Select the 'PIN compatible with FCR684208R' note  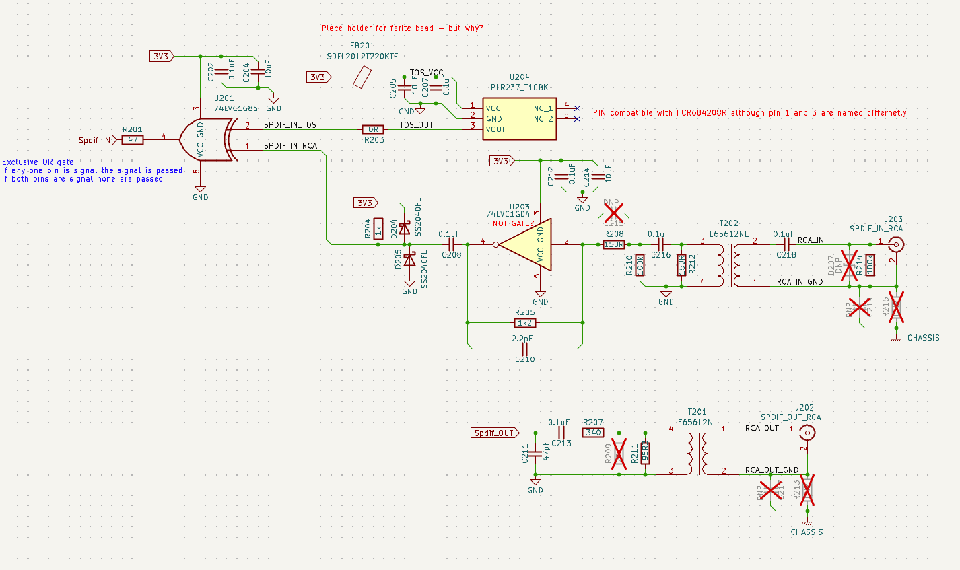(749, 113)
